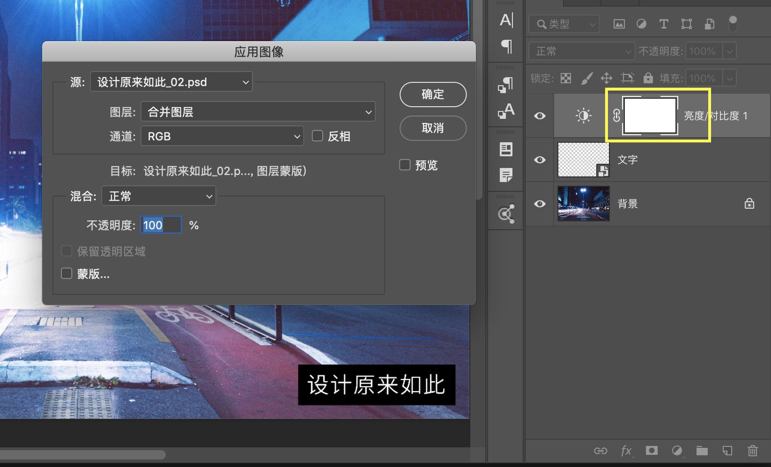
Task: Open the 混合 blend mode dropdown
Action: pyautogui.click(x=159, y=196)
